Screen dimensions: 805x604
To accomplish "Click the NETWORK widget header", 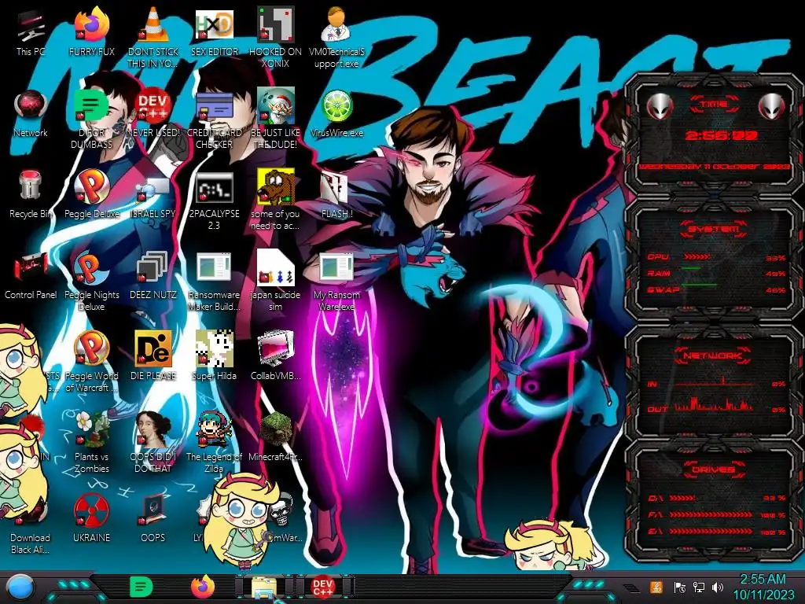I will pos(713,355).
